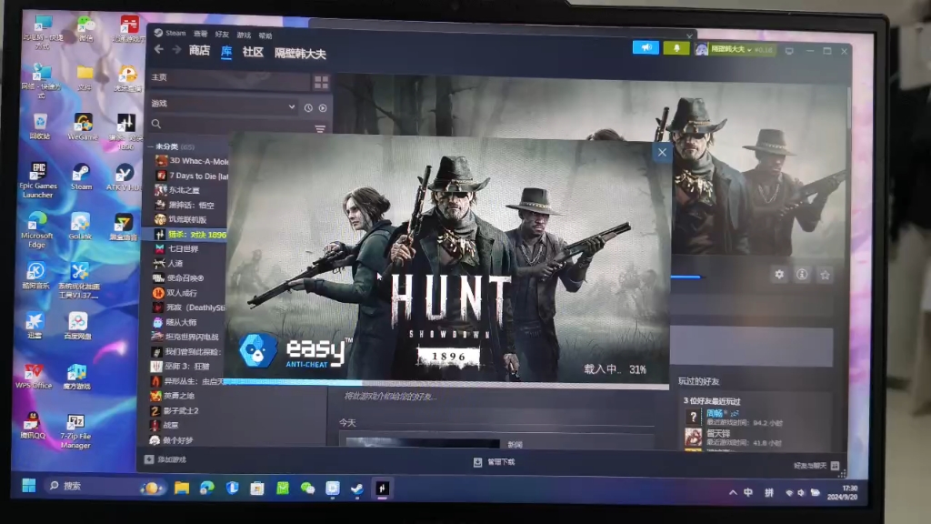Toggle the favorite star on the game page

pos(825,273)
